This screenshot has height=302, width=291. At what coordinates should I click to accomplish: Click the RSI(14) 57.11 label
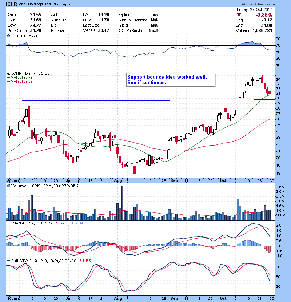[25, 36]
